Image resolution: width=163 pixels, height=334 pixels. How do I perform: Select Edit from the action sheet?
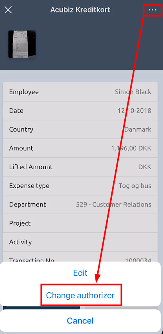80,273
